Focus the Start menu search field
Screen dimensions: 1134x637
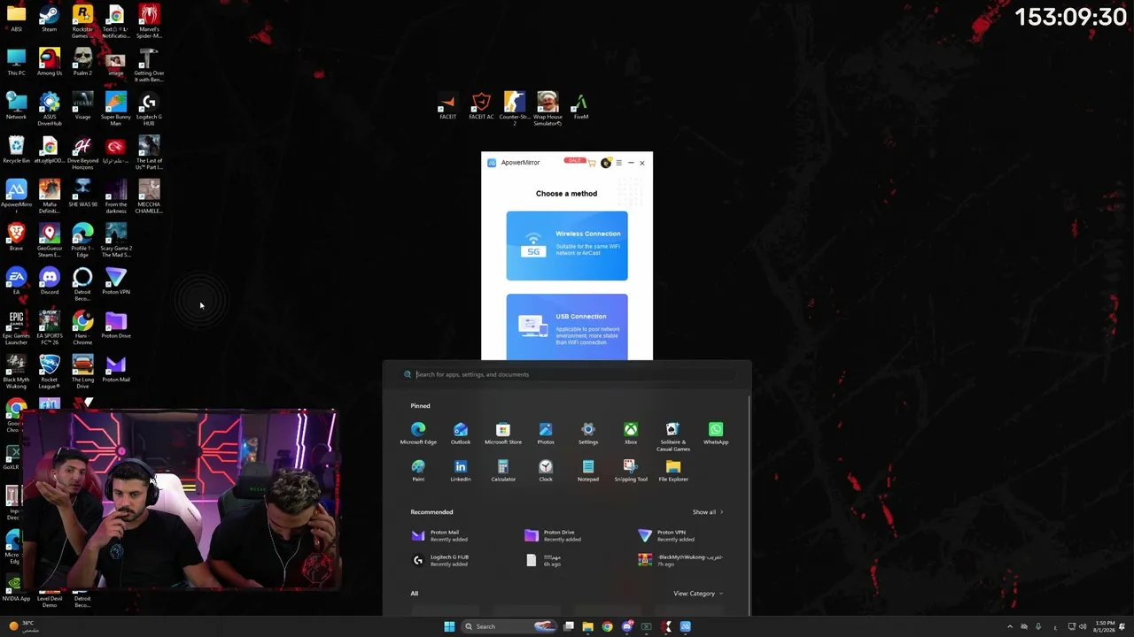pos(567,374)
